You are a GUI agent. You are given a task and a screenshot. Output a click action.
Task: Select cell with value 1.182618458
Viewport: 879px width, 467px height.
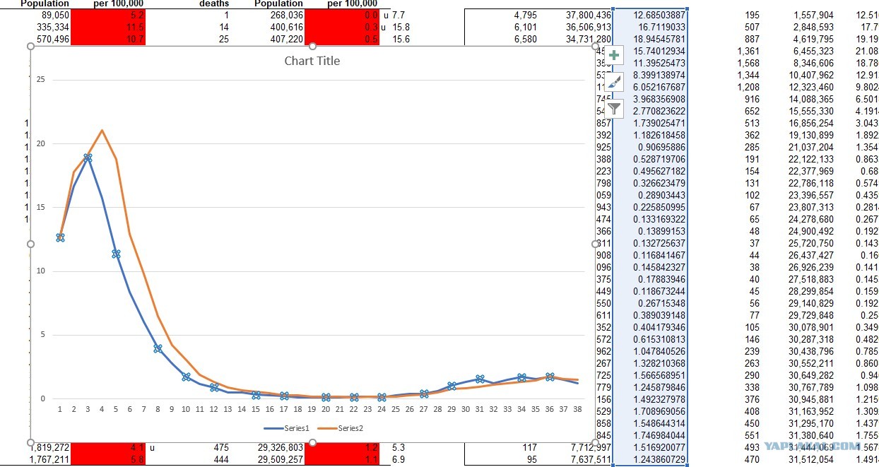pos(651,135)
